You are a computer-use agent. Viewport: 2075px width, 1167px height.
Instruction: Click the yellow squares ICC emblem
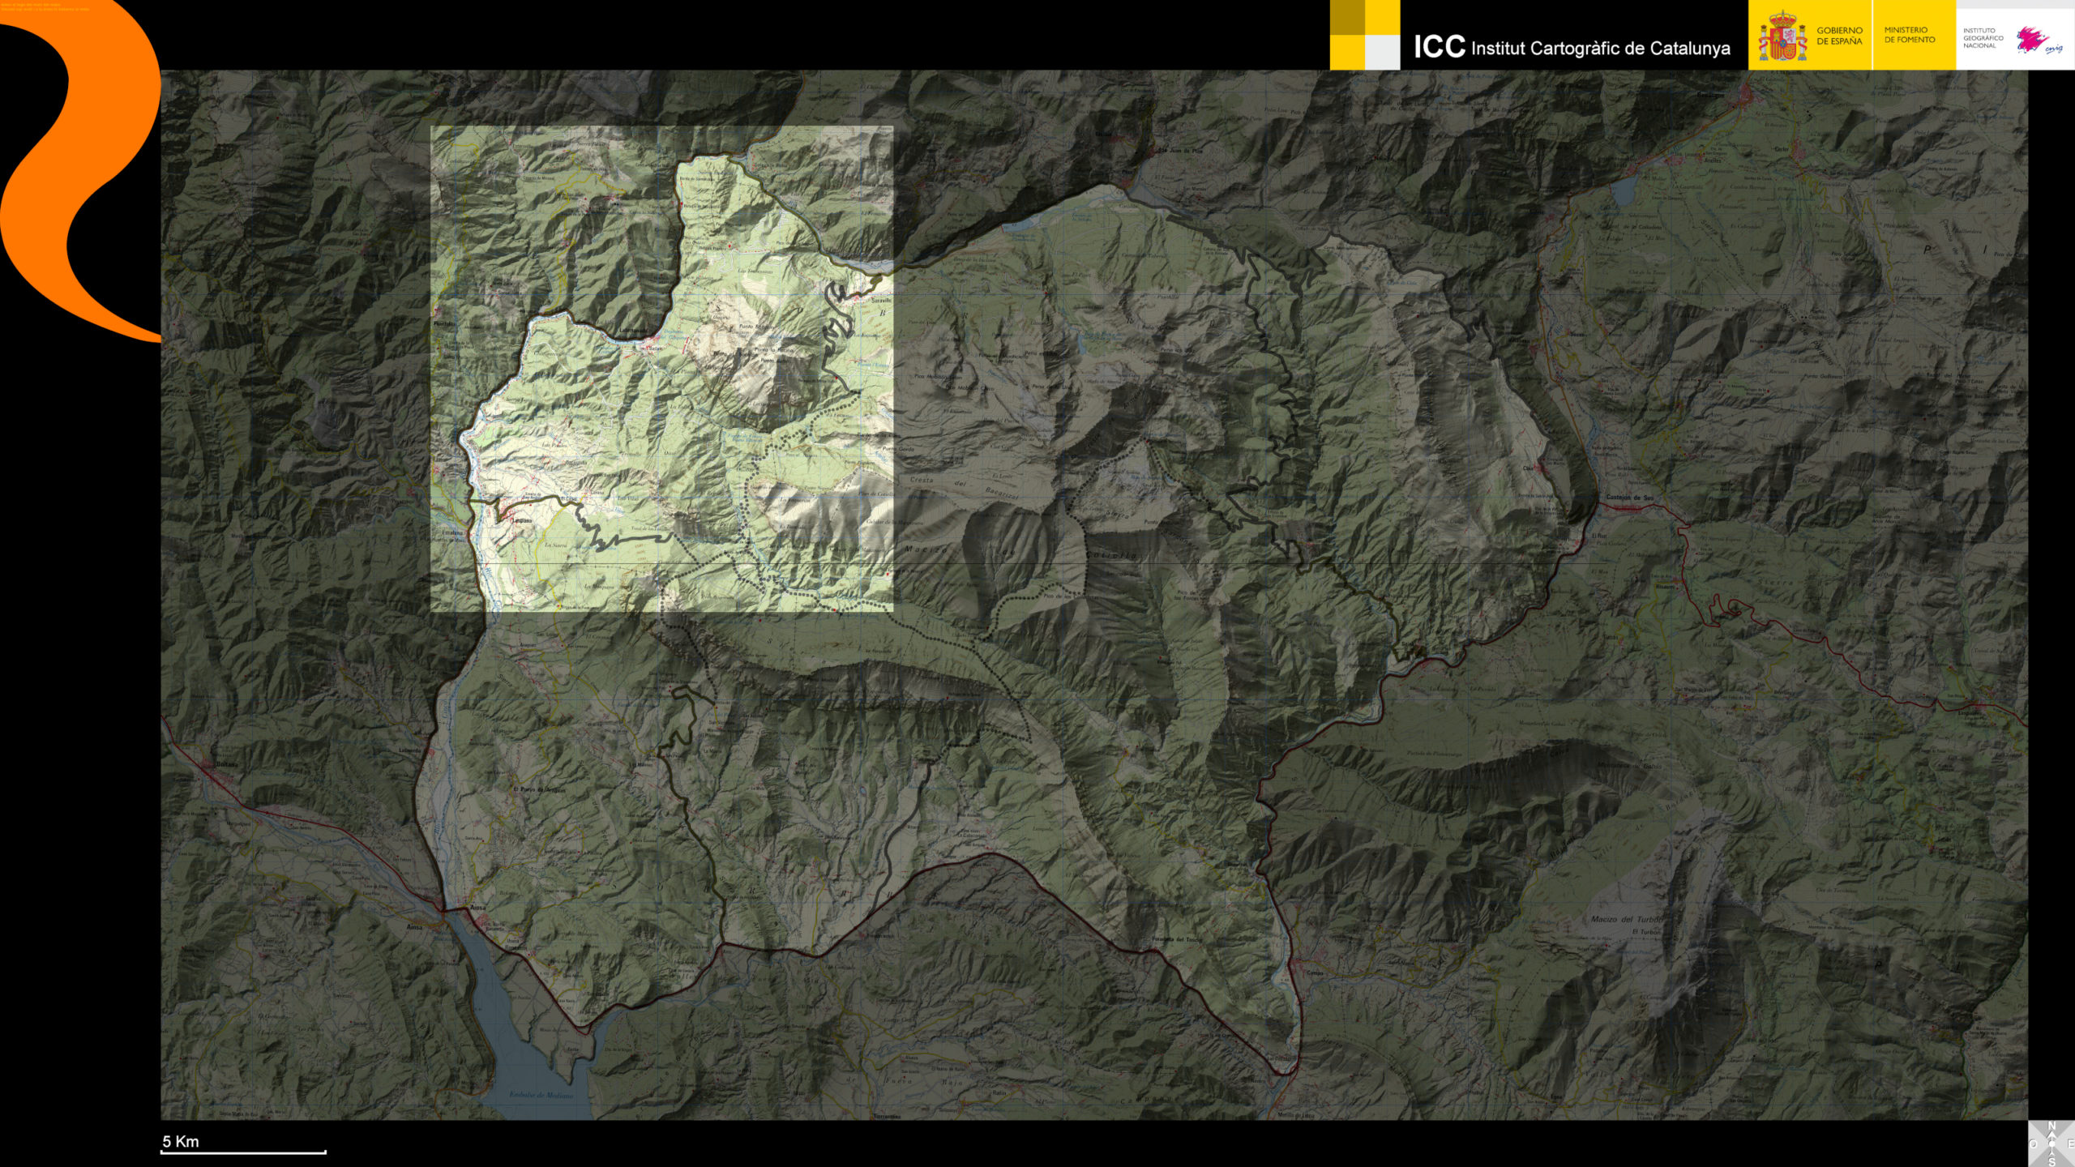tap(1364, 34)
